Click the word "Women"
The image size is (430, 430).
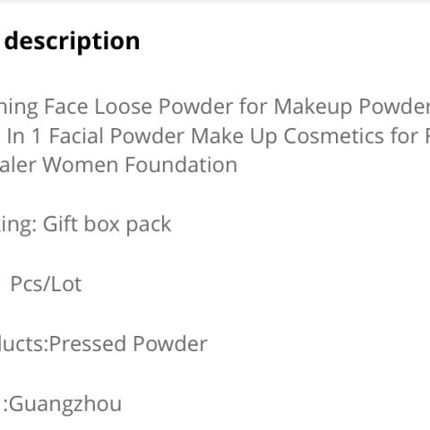coord(80,165)
